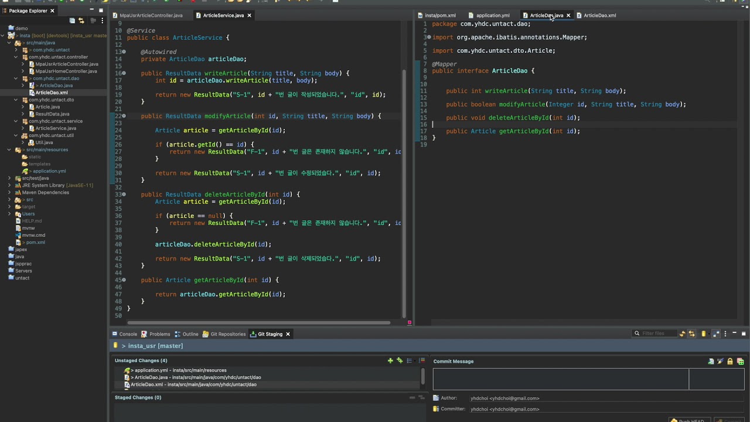750x422 pixels.
Task: Open Package Explorer view menu
Action: (x=102, y=21)
